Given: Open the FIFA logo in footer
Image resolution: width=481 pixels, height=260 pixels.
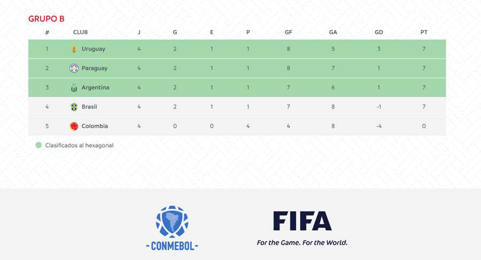Looking at the screenshot, I should (302, 221).
